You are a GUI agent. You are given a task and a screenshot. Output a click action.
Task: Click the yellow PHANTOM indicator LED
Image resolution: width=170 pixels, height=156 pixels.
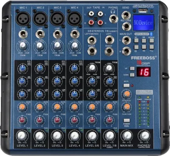coord(148,97)
